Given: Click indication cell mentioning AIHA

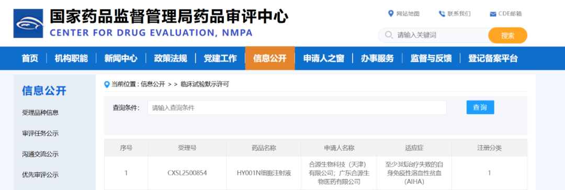Looking at the screenshot, I should (414, 173).
